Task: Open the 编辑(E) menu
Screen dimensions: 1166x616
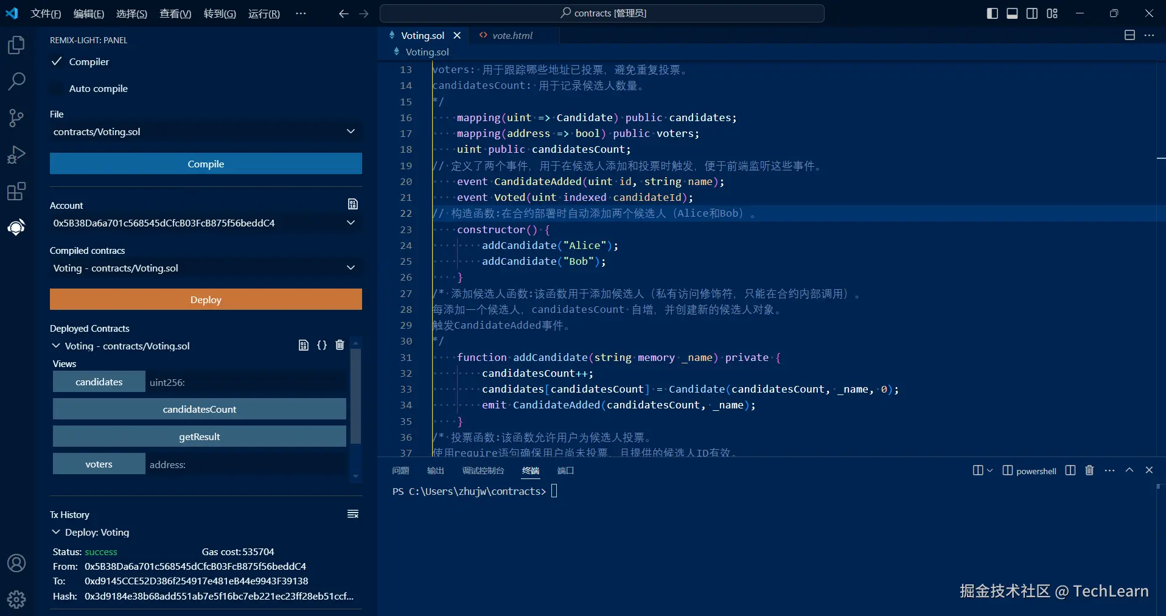Action: 89,13
